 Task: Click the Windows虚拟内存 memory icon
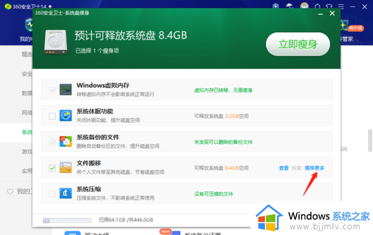[x=66, y=90]
